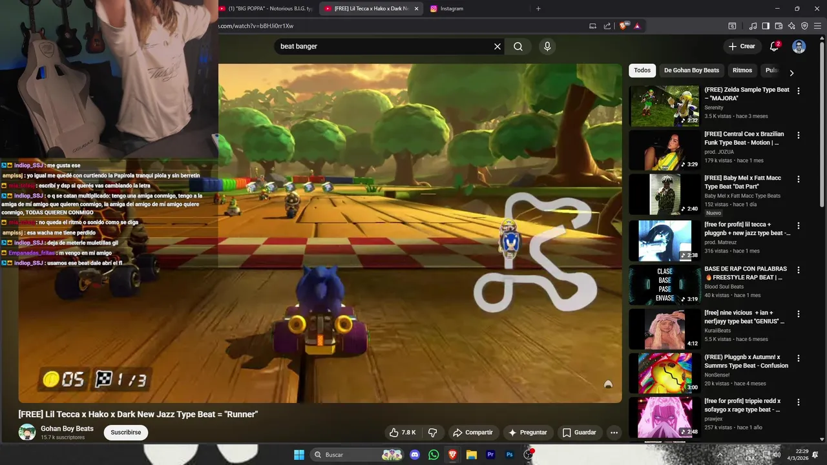The width and height of the screenshot is (827, 465).
Task: Click the share page icon in address bar
Action: click(607, 26)
